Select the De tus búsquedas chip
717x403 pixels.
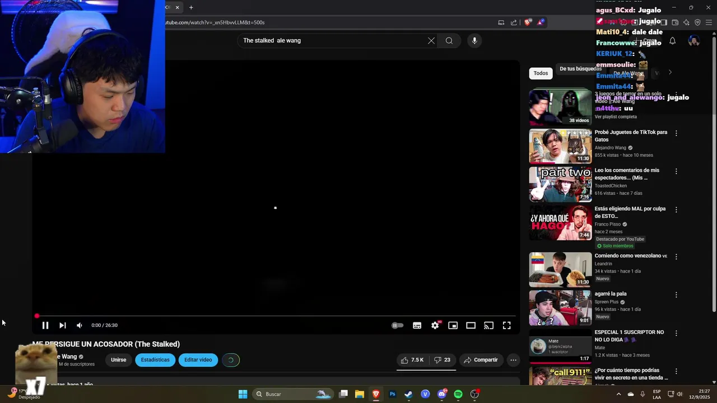[x=580, y=69]
